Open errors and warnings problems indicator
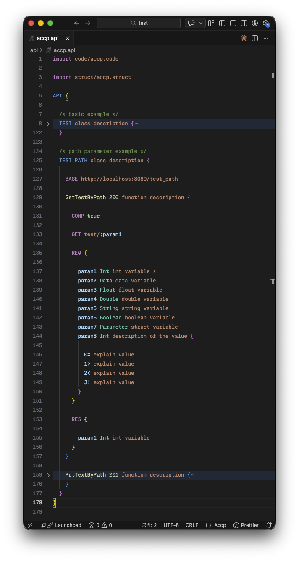This screenshot has width=299, height=561. click(x=100, y=525)
